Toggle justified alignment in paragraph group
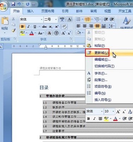 (x=97, y=26)
